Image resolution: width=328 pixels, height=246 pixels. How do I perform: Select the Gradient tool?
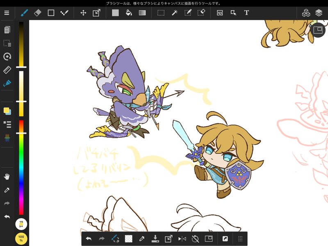142,13
